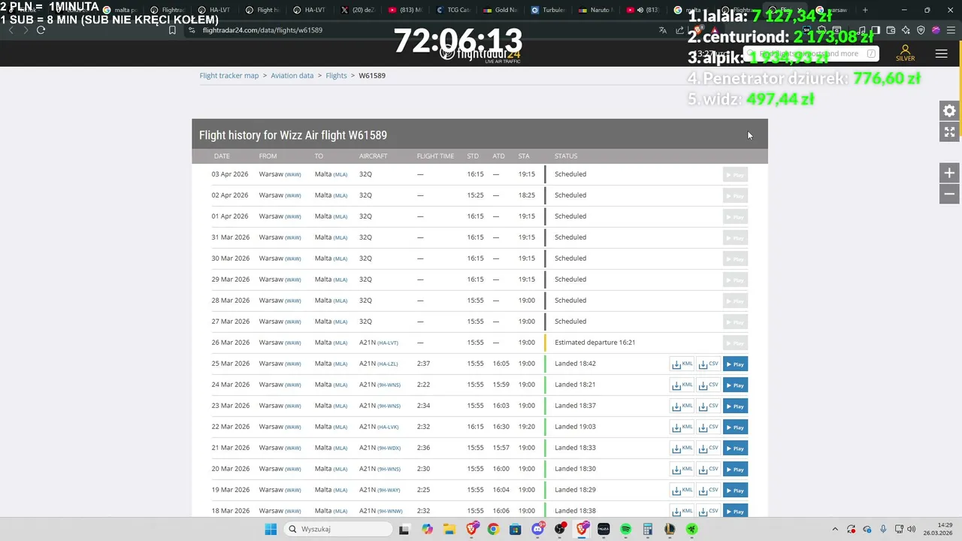Switch to the 'Flight hi' browser tab
The width and height of the screenshot is (962, 541).
[x=263, y=10]
